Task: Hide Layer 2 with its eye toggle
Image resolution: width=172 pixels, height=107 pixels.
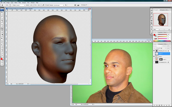Action: point(154,56)
